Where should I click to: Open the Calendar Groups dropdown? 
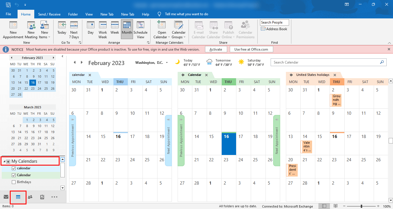pos(179,30)
